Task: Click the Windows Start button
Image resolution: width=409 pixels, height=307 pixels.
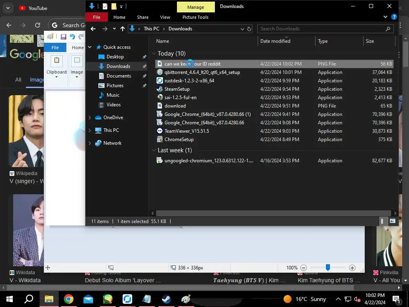Action: point(10,299)
